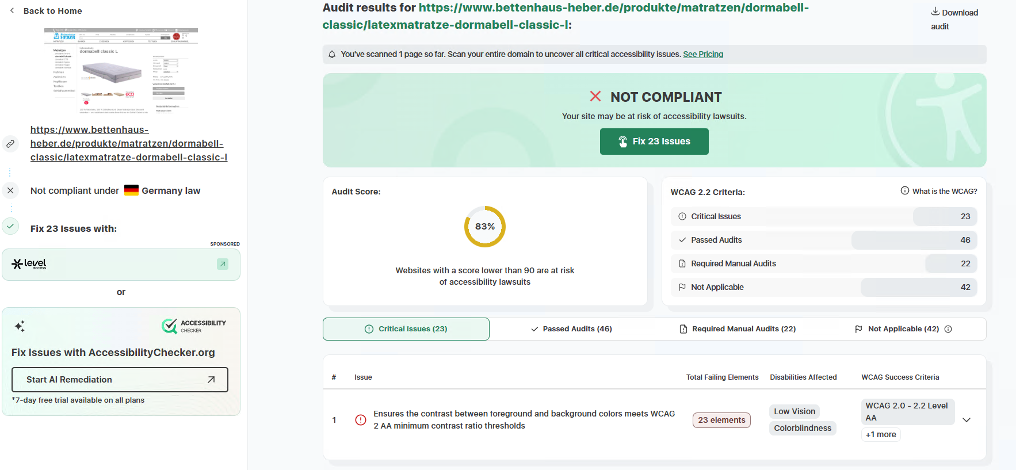This screenshot has width=1016, height=470.
Task: Click the red warning icon on issue 1
Action: click(361, 420)
